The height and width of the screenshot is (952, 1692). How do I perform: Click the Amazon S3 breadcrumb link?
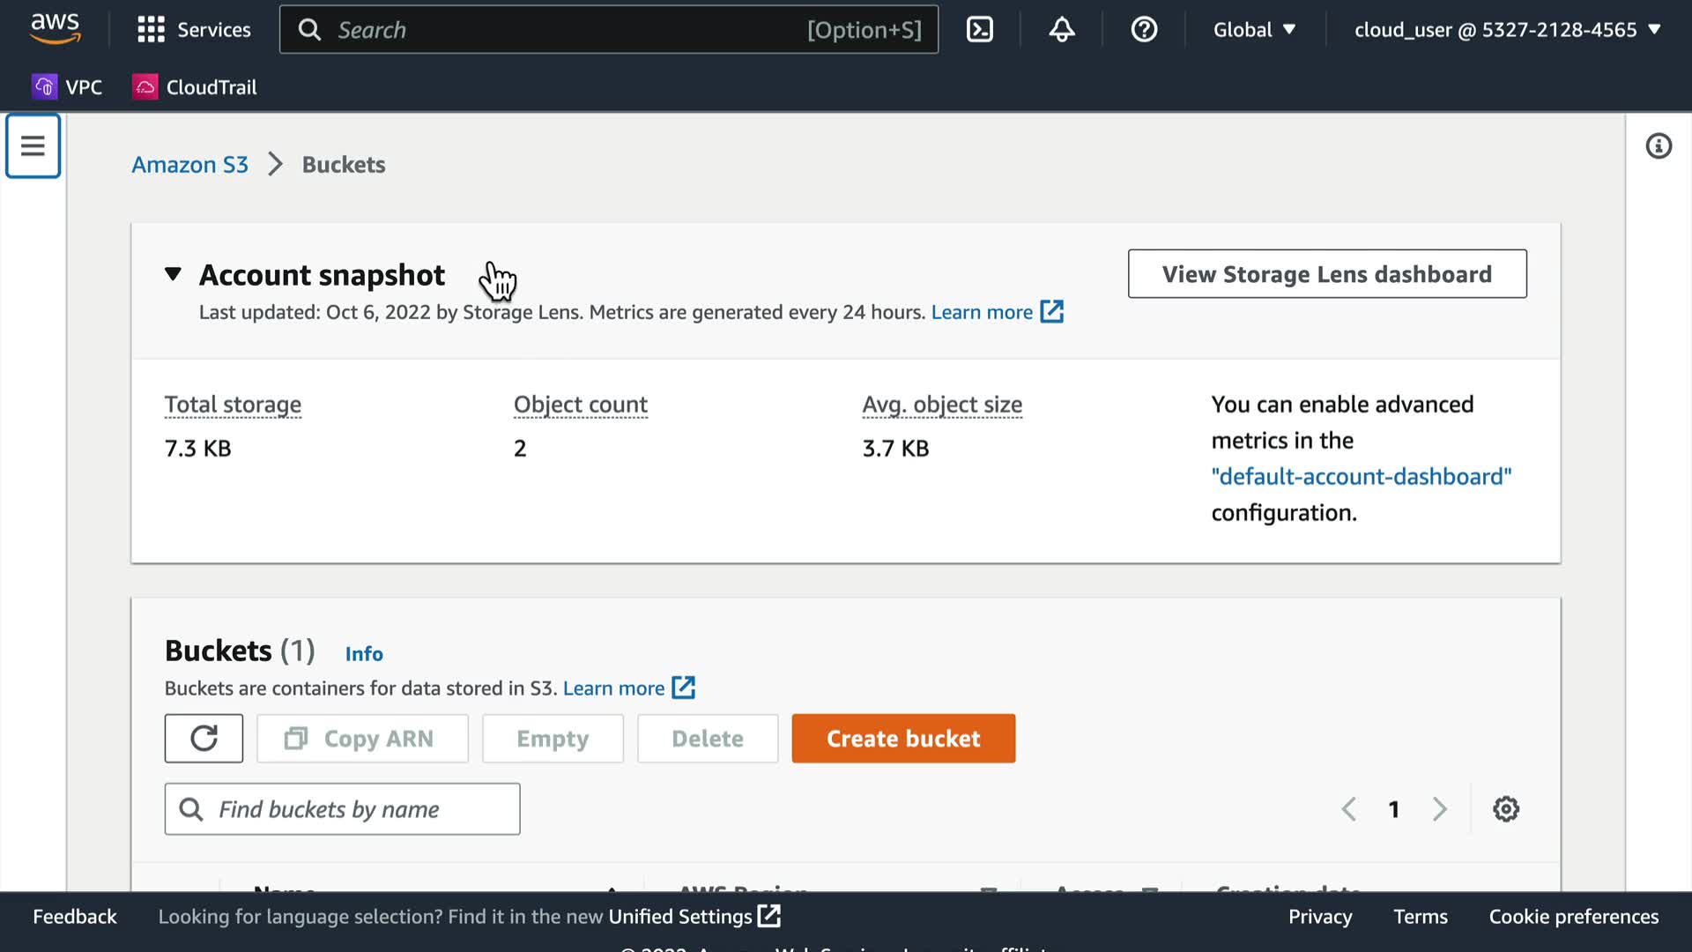point(189,165)
